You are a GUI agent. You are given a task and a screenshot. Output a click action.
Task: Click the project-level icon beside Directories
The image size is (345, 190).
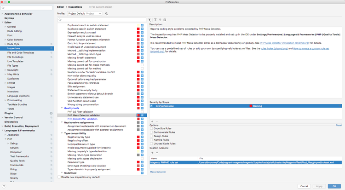51,122
